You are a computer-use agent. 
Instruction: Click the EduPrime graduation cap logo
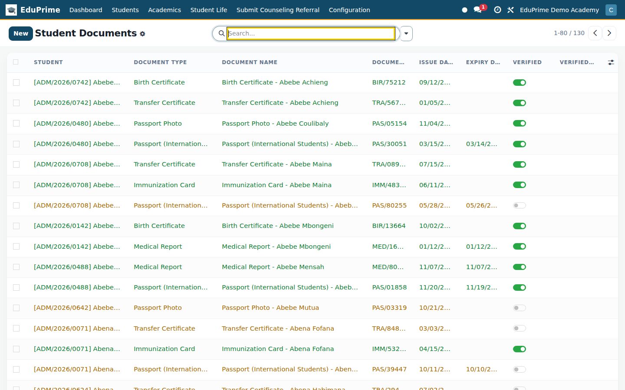tap(11, 10)
